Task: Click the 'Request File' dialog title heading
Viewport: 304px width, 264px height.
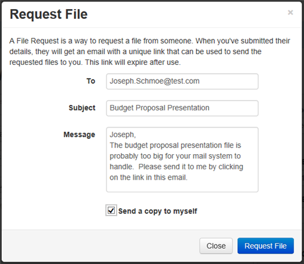Action: point(49,14)
